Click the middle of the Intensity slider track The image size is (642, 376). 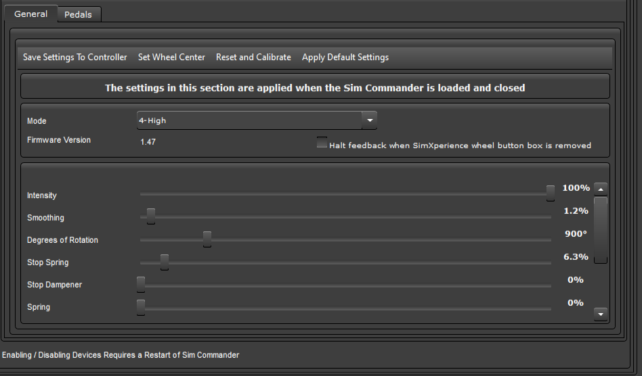[345, 193]
